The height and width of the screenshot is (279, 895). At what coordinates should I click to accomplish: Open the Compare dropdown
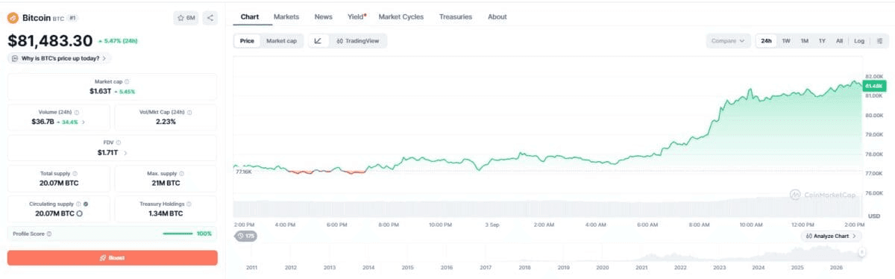pyautogui.click(x=728, y=41)
